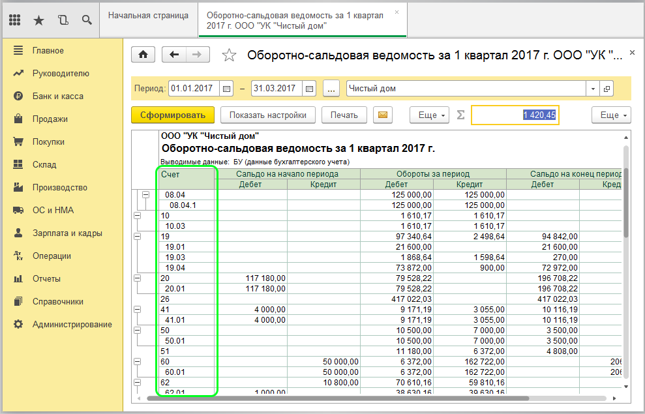
Task: Go back with the left arrow
Action: point(174,55)
